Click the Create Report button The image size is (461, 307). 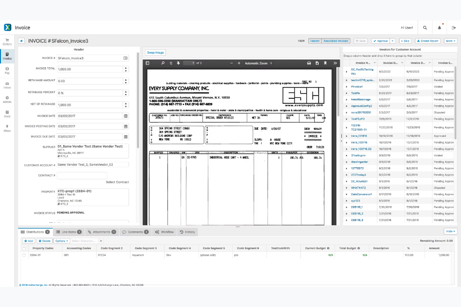point(428,41)
